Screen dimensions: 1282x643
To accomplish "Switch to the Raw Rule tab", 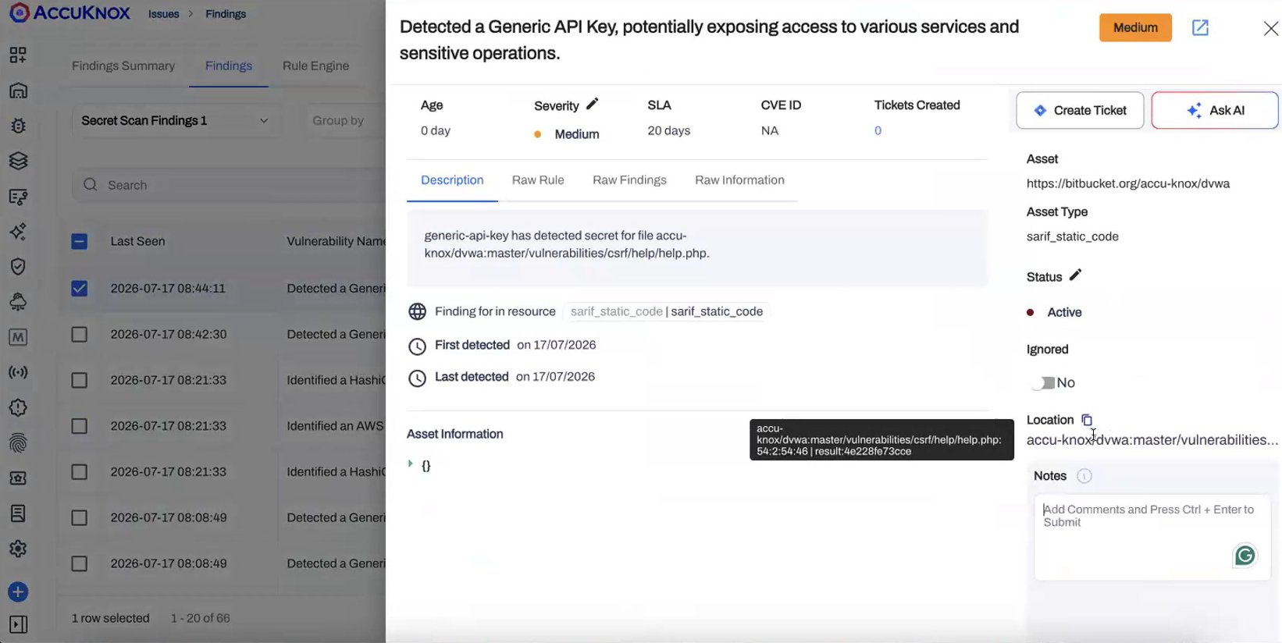I will pos(538,180).
